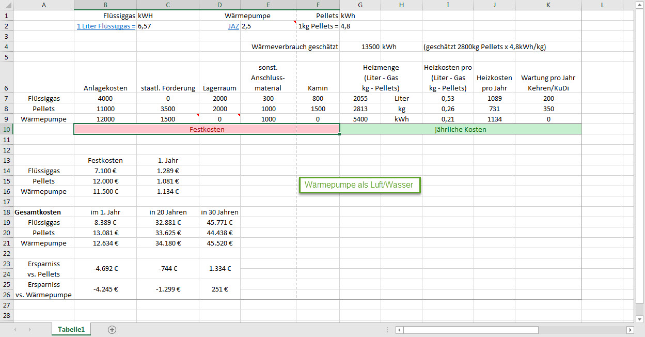The height and width of the screenshot is (337, 645).
Task: Click vertical scrollbar up arrow
Action: point(639,5)
